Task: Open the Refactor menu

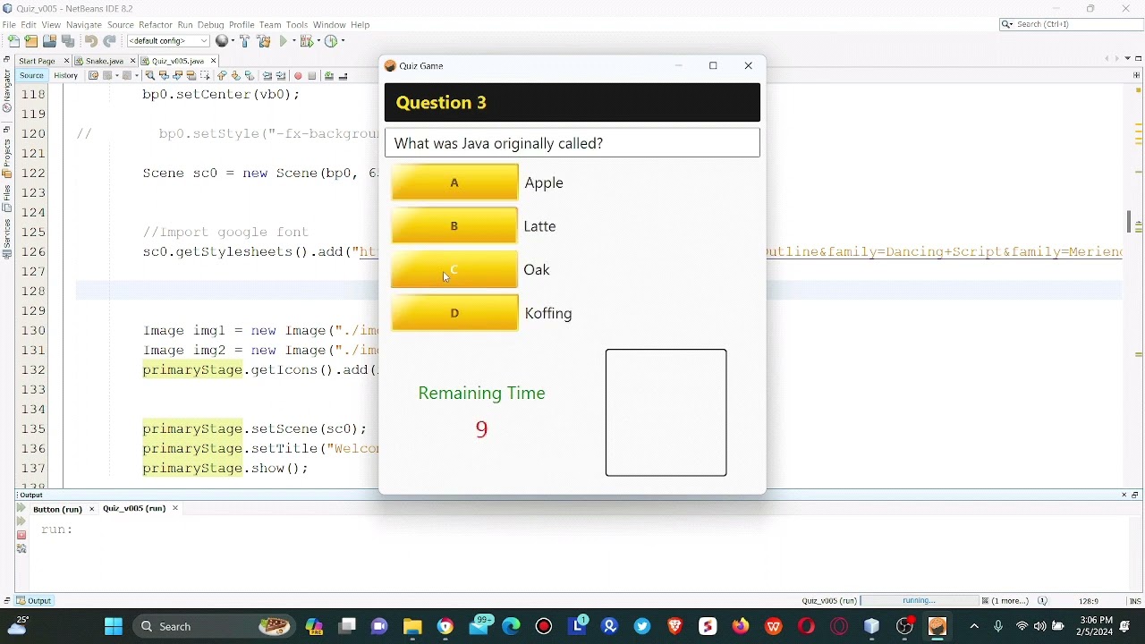Action: [156, 25]
